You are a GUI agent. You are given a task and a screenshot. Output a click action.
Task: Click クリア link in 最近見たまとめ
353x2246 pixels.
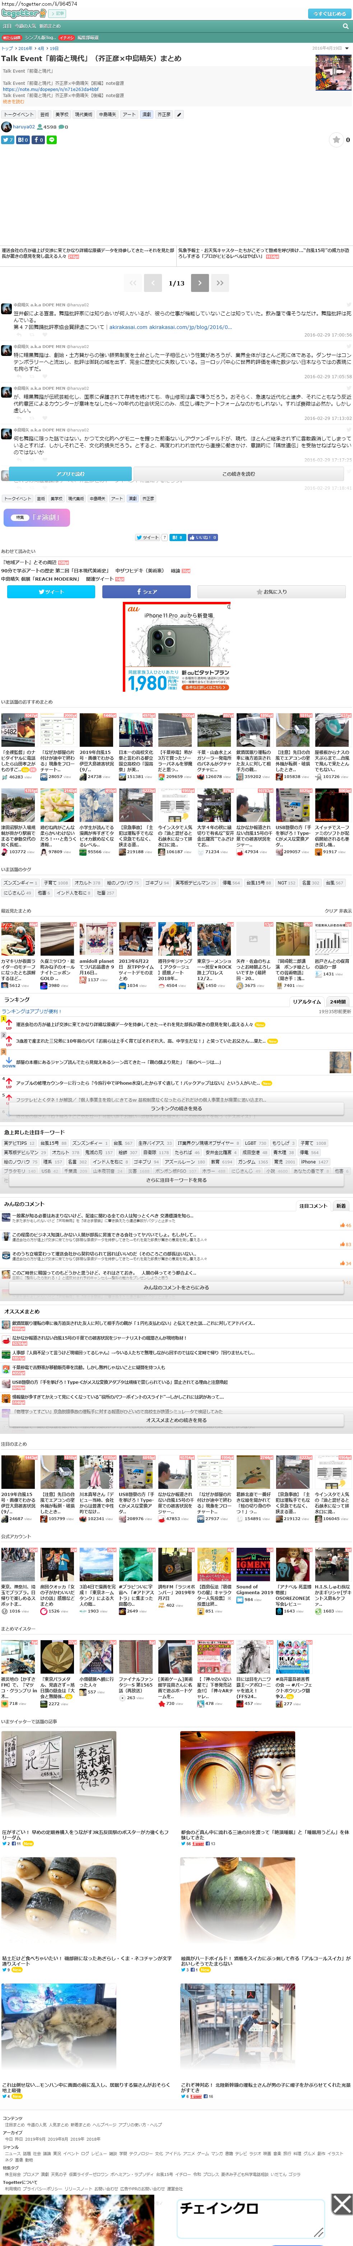(330, 910)
